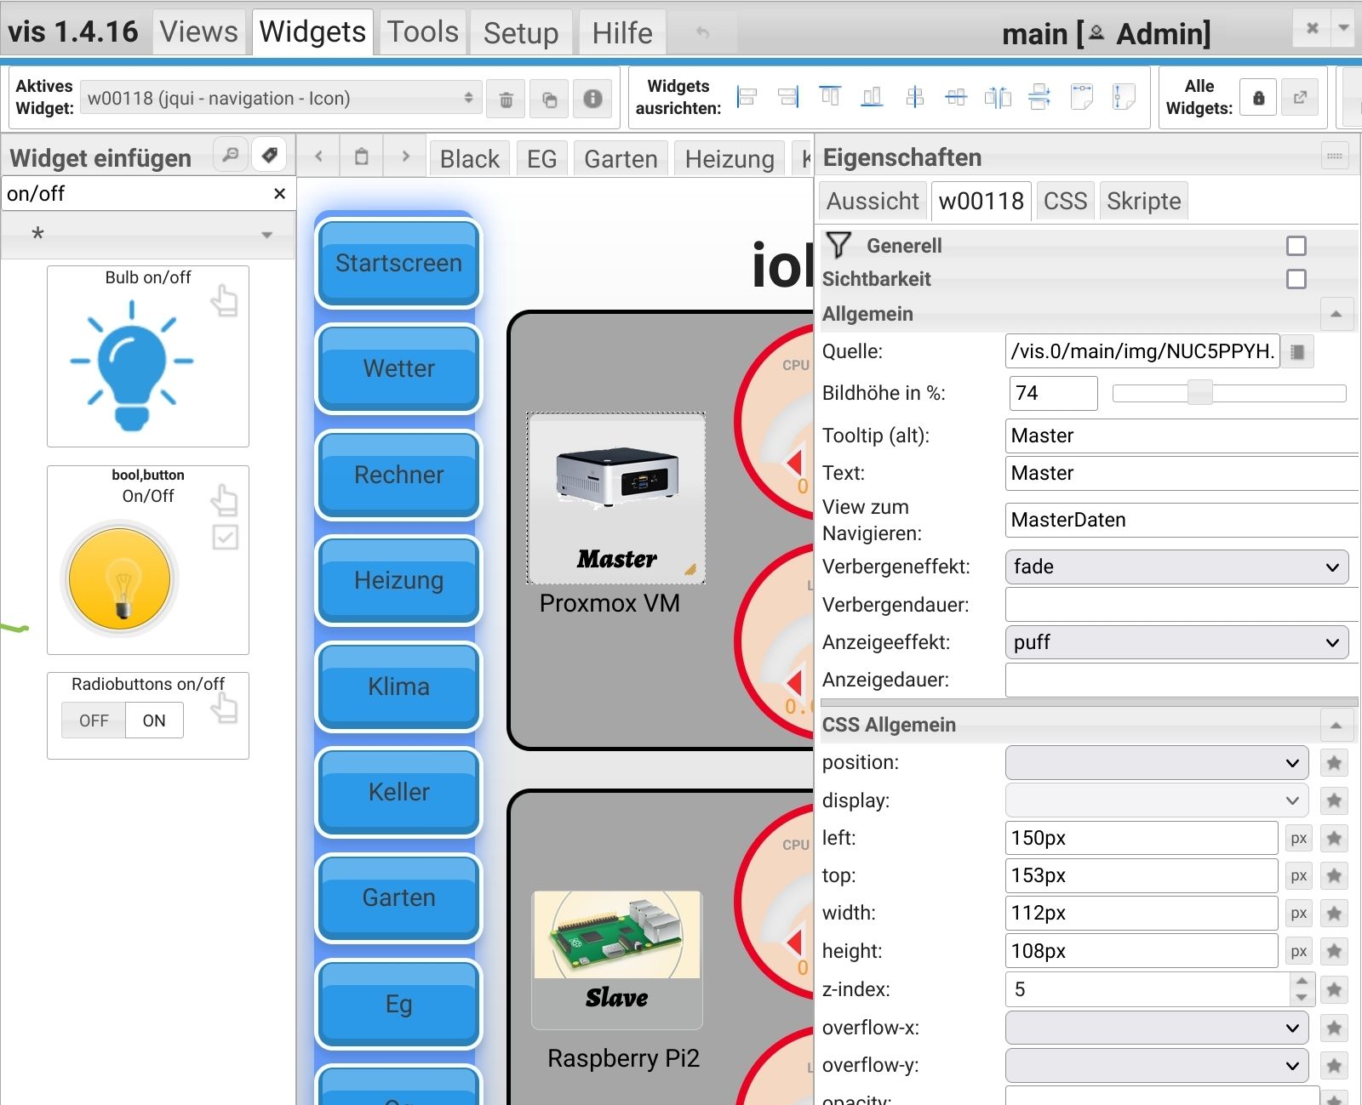Align widgets to the left edge
Viewport: 1362px width, 1105px height.
tap(747, 97)
